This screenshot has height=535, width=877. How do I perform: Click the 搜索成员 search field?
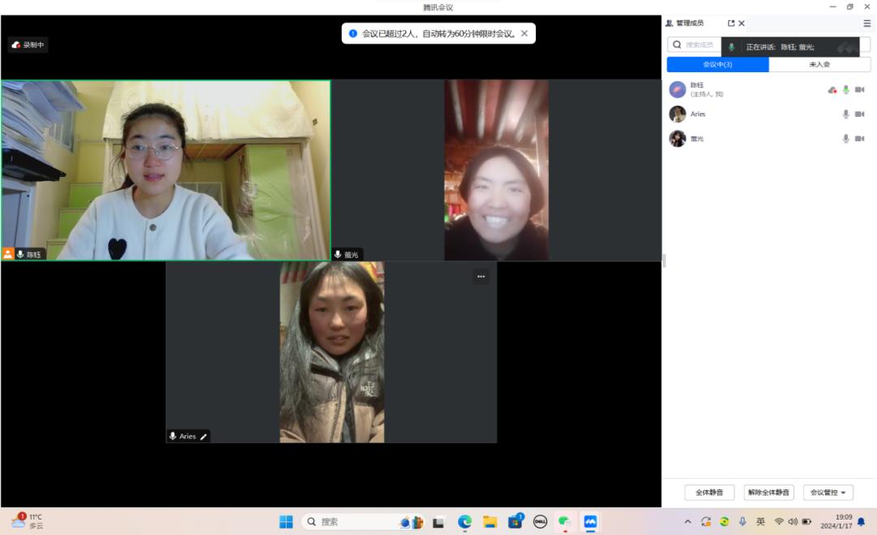(697, 45)
